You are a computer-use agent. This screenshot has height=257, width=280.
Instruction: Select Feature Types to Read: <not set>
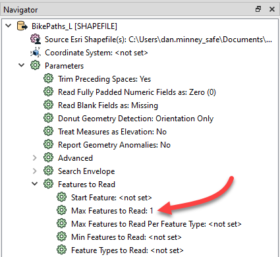pyautogui.click(x=127, y=250)
